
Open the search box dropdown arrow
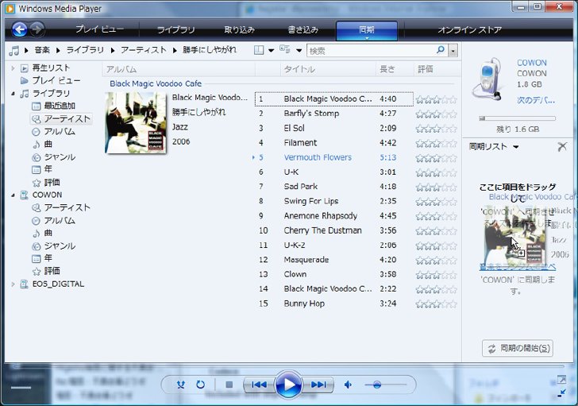tap(453, 51)
